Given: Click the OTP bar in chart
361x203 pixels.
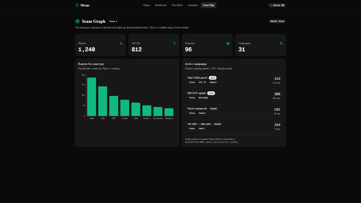Looking at the screenshot, I should 114,106.
